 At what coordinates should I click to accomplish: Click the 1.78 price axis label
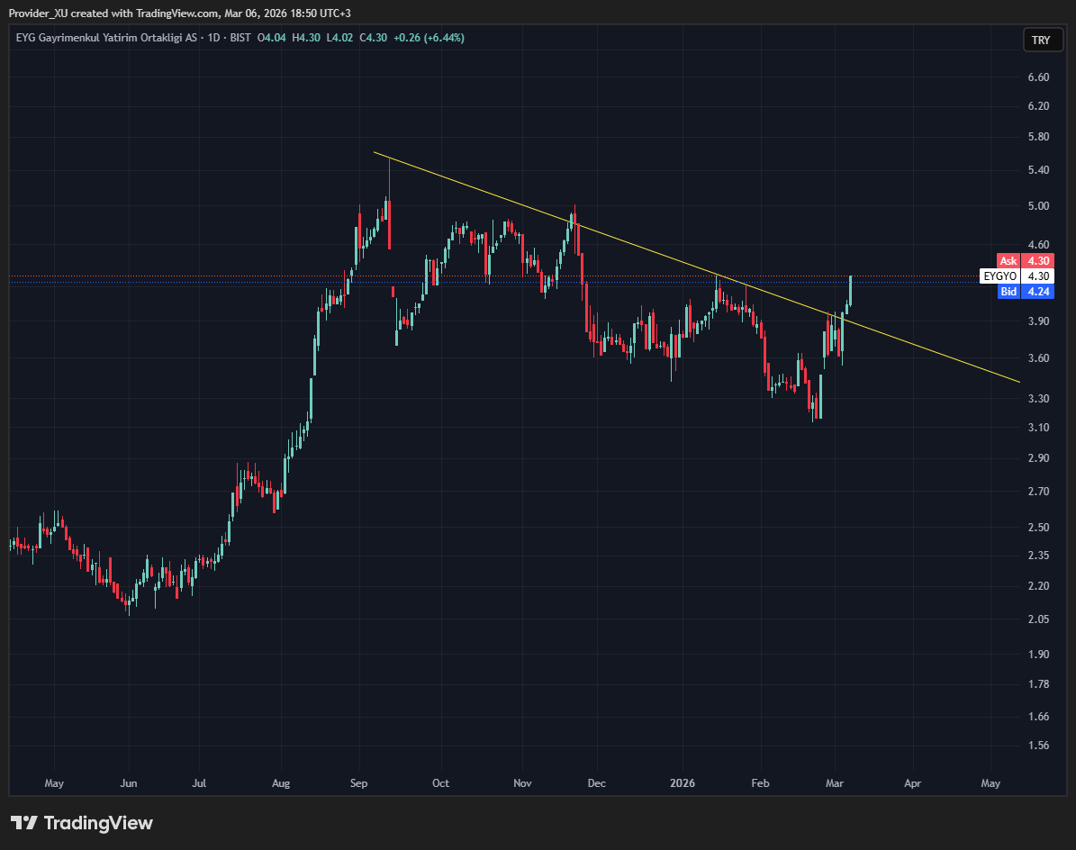[x=1038, y=684]
